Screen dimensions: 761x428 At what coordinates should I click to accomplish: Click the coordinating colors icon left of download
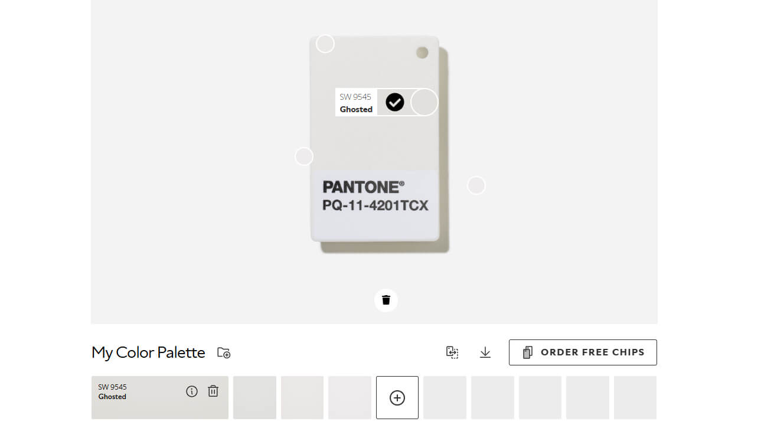[x=452, y=352]
